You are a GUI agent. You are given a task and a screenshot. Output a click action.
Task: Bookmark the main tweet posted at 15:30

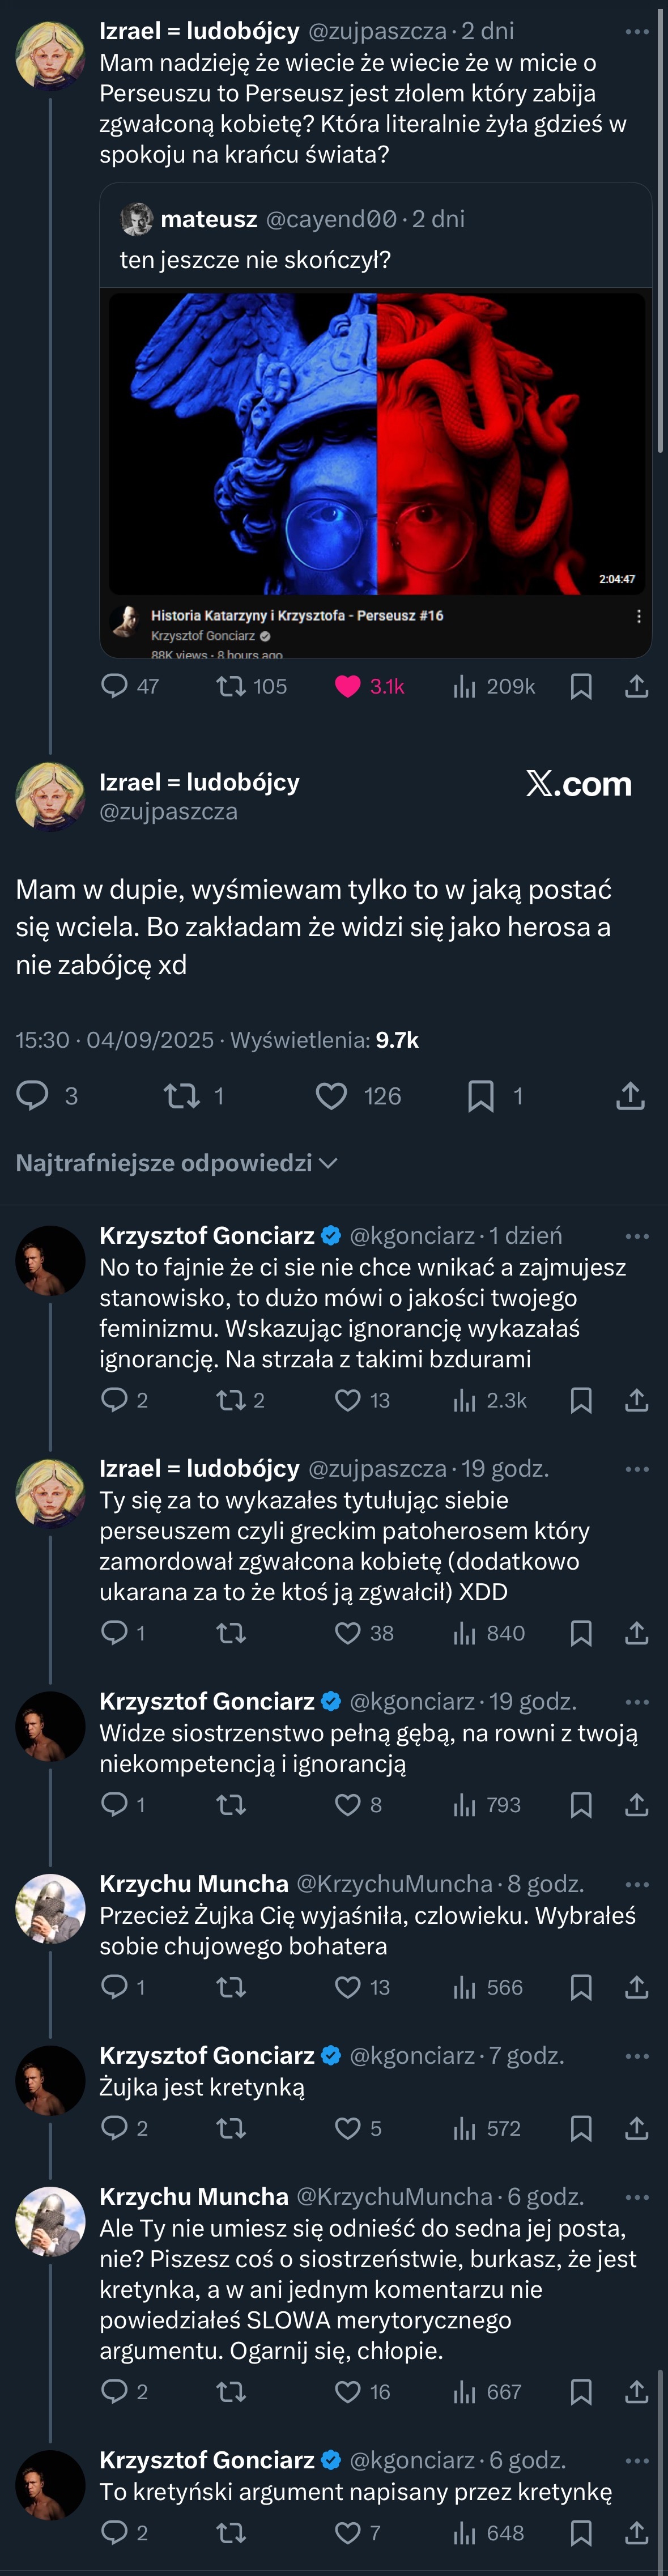click(x=481, y=1096)
